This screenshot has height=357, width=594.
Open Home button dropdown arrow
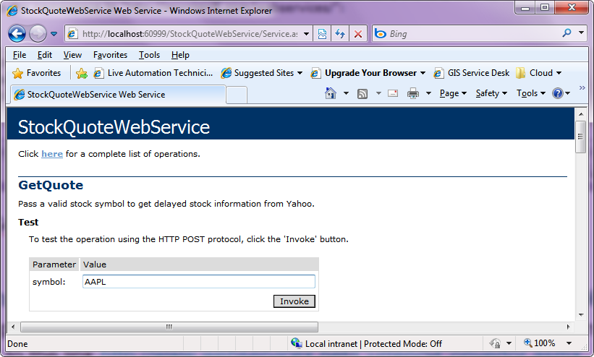point(346,93)
